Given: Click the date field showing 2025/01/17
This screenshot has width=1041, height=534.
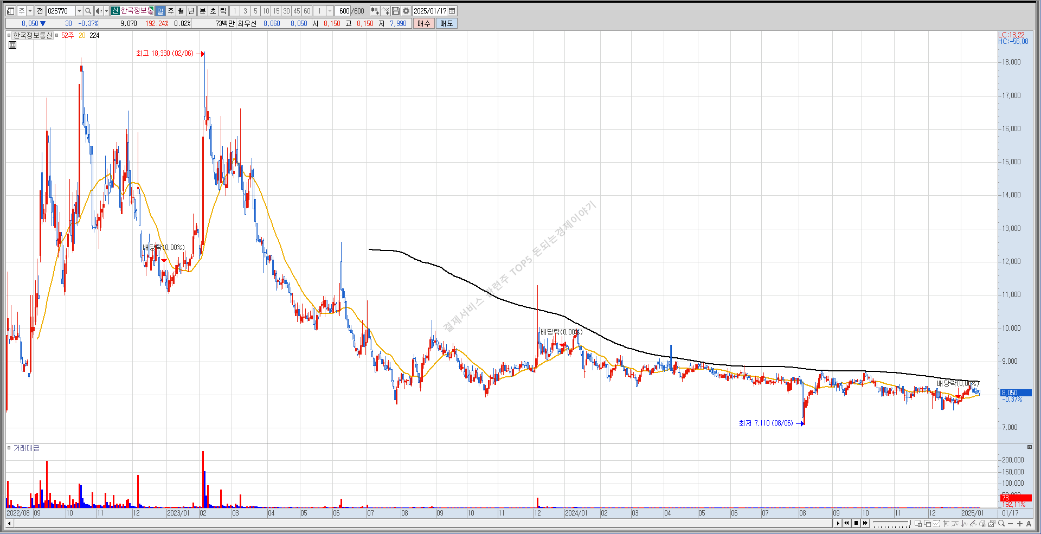Looking at the screenshot, I should (430, 11).
